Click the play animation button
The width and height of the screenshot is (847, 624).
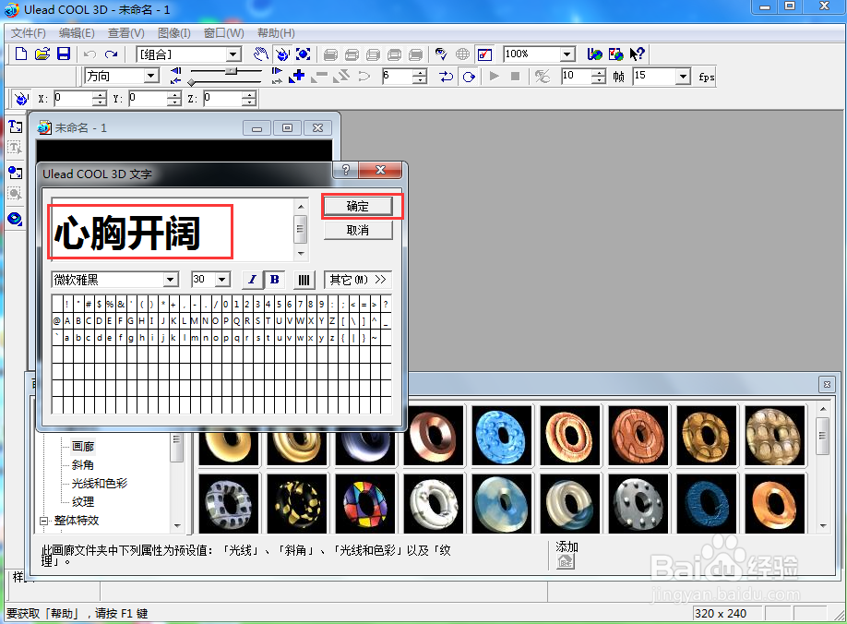(494, 77)
